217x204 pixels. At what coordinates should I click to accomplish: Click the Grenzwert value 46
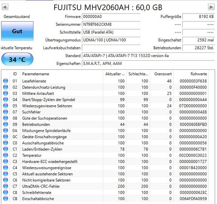click(x=169, y=81)
